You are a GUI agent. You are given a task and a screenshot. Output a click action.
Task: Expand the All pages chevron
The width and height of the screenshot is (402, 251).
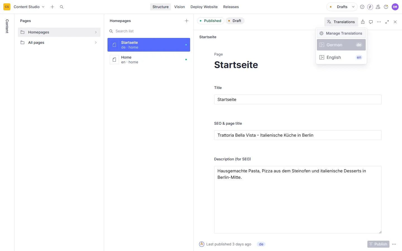click(x=96, y=42)
